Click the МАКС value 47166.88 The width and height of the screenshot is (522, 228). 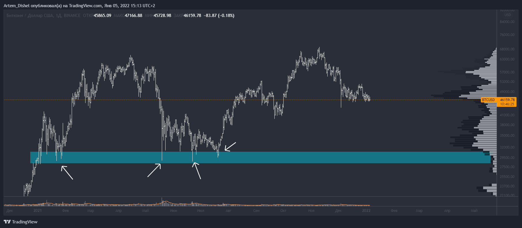coord(133,16)
